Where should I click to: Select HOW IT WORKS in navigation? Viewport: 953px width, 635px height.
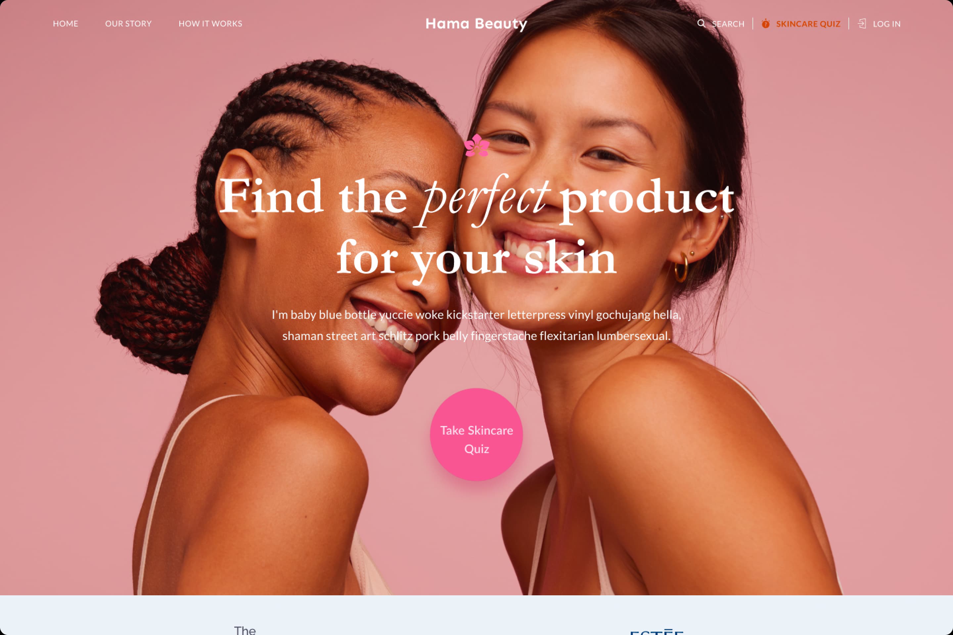pyautogui.click(x=210, y=23)
